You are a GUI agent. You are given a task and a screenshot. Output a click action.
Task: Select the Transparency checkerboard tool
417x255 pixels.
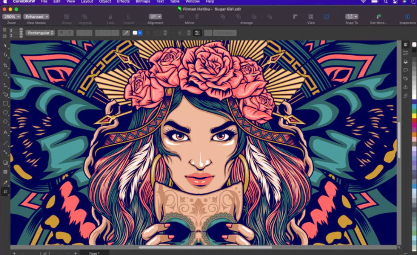point(5,172)
